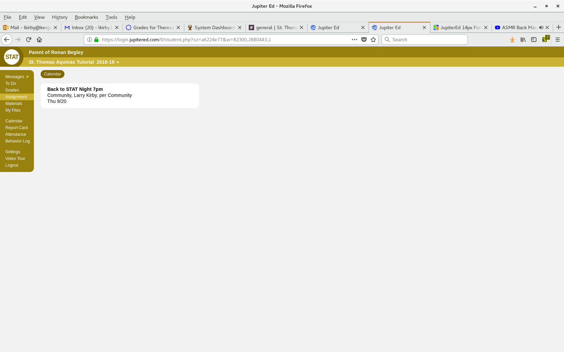Show site information icon in address bar
The image size is (564, 352).
click(90, 40)
